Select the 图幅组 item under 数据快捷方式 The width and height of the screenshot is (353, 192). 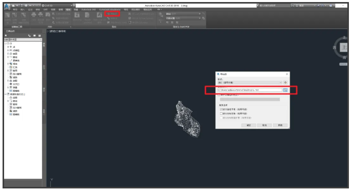pos(16,114)
